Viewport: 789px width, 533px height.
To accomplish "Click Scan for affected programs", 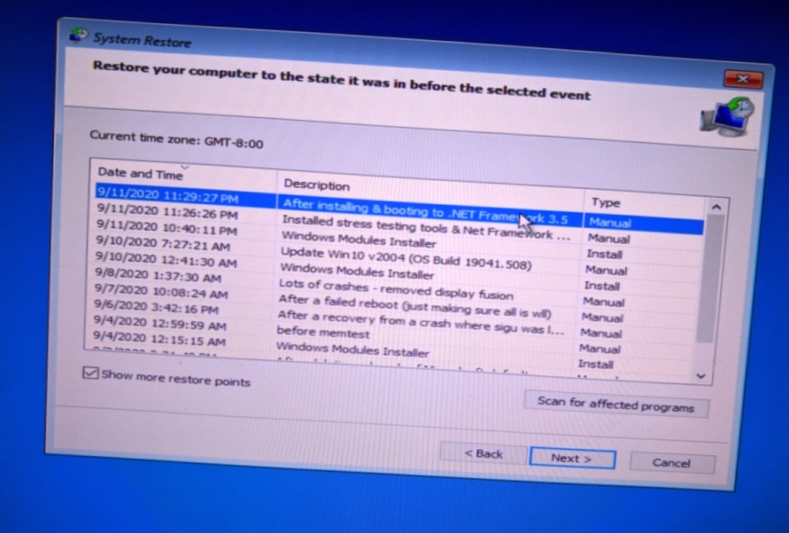I will tap(616, 404).
